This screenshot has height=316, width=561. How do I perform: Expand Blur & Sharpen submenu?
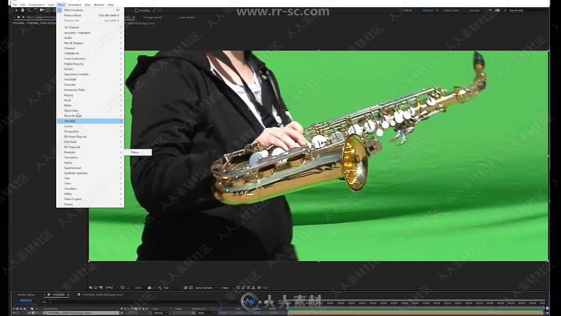click(90, 43)
